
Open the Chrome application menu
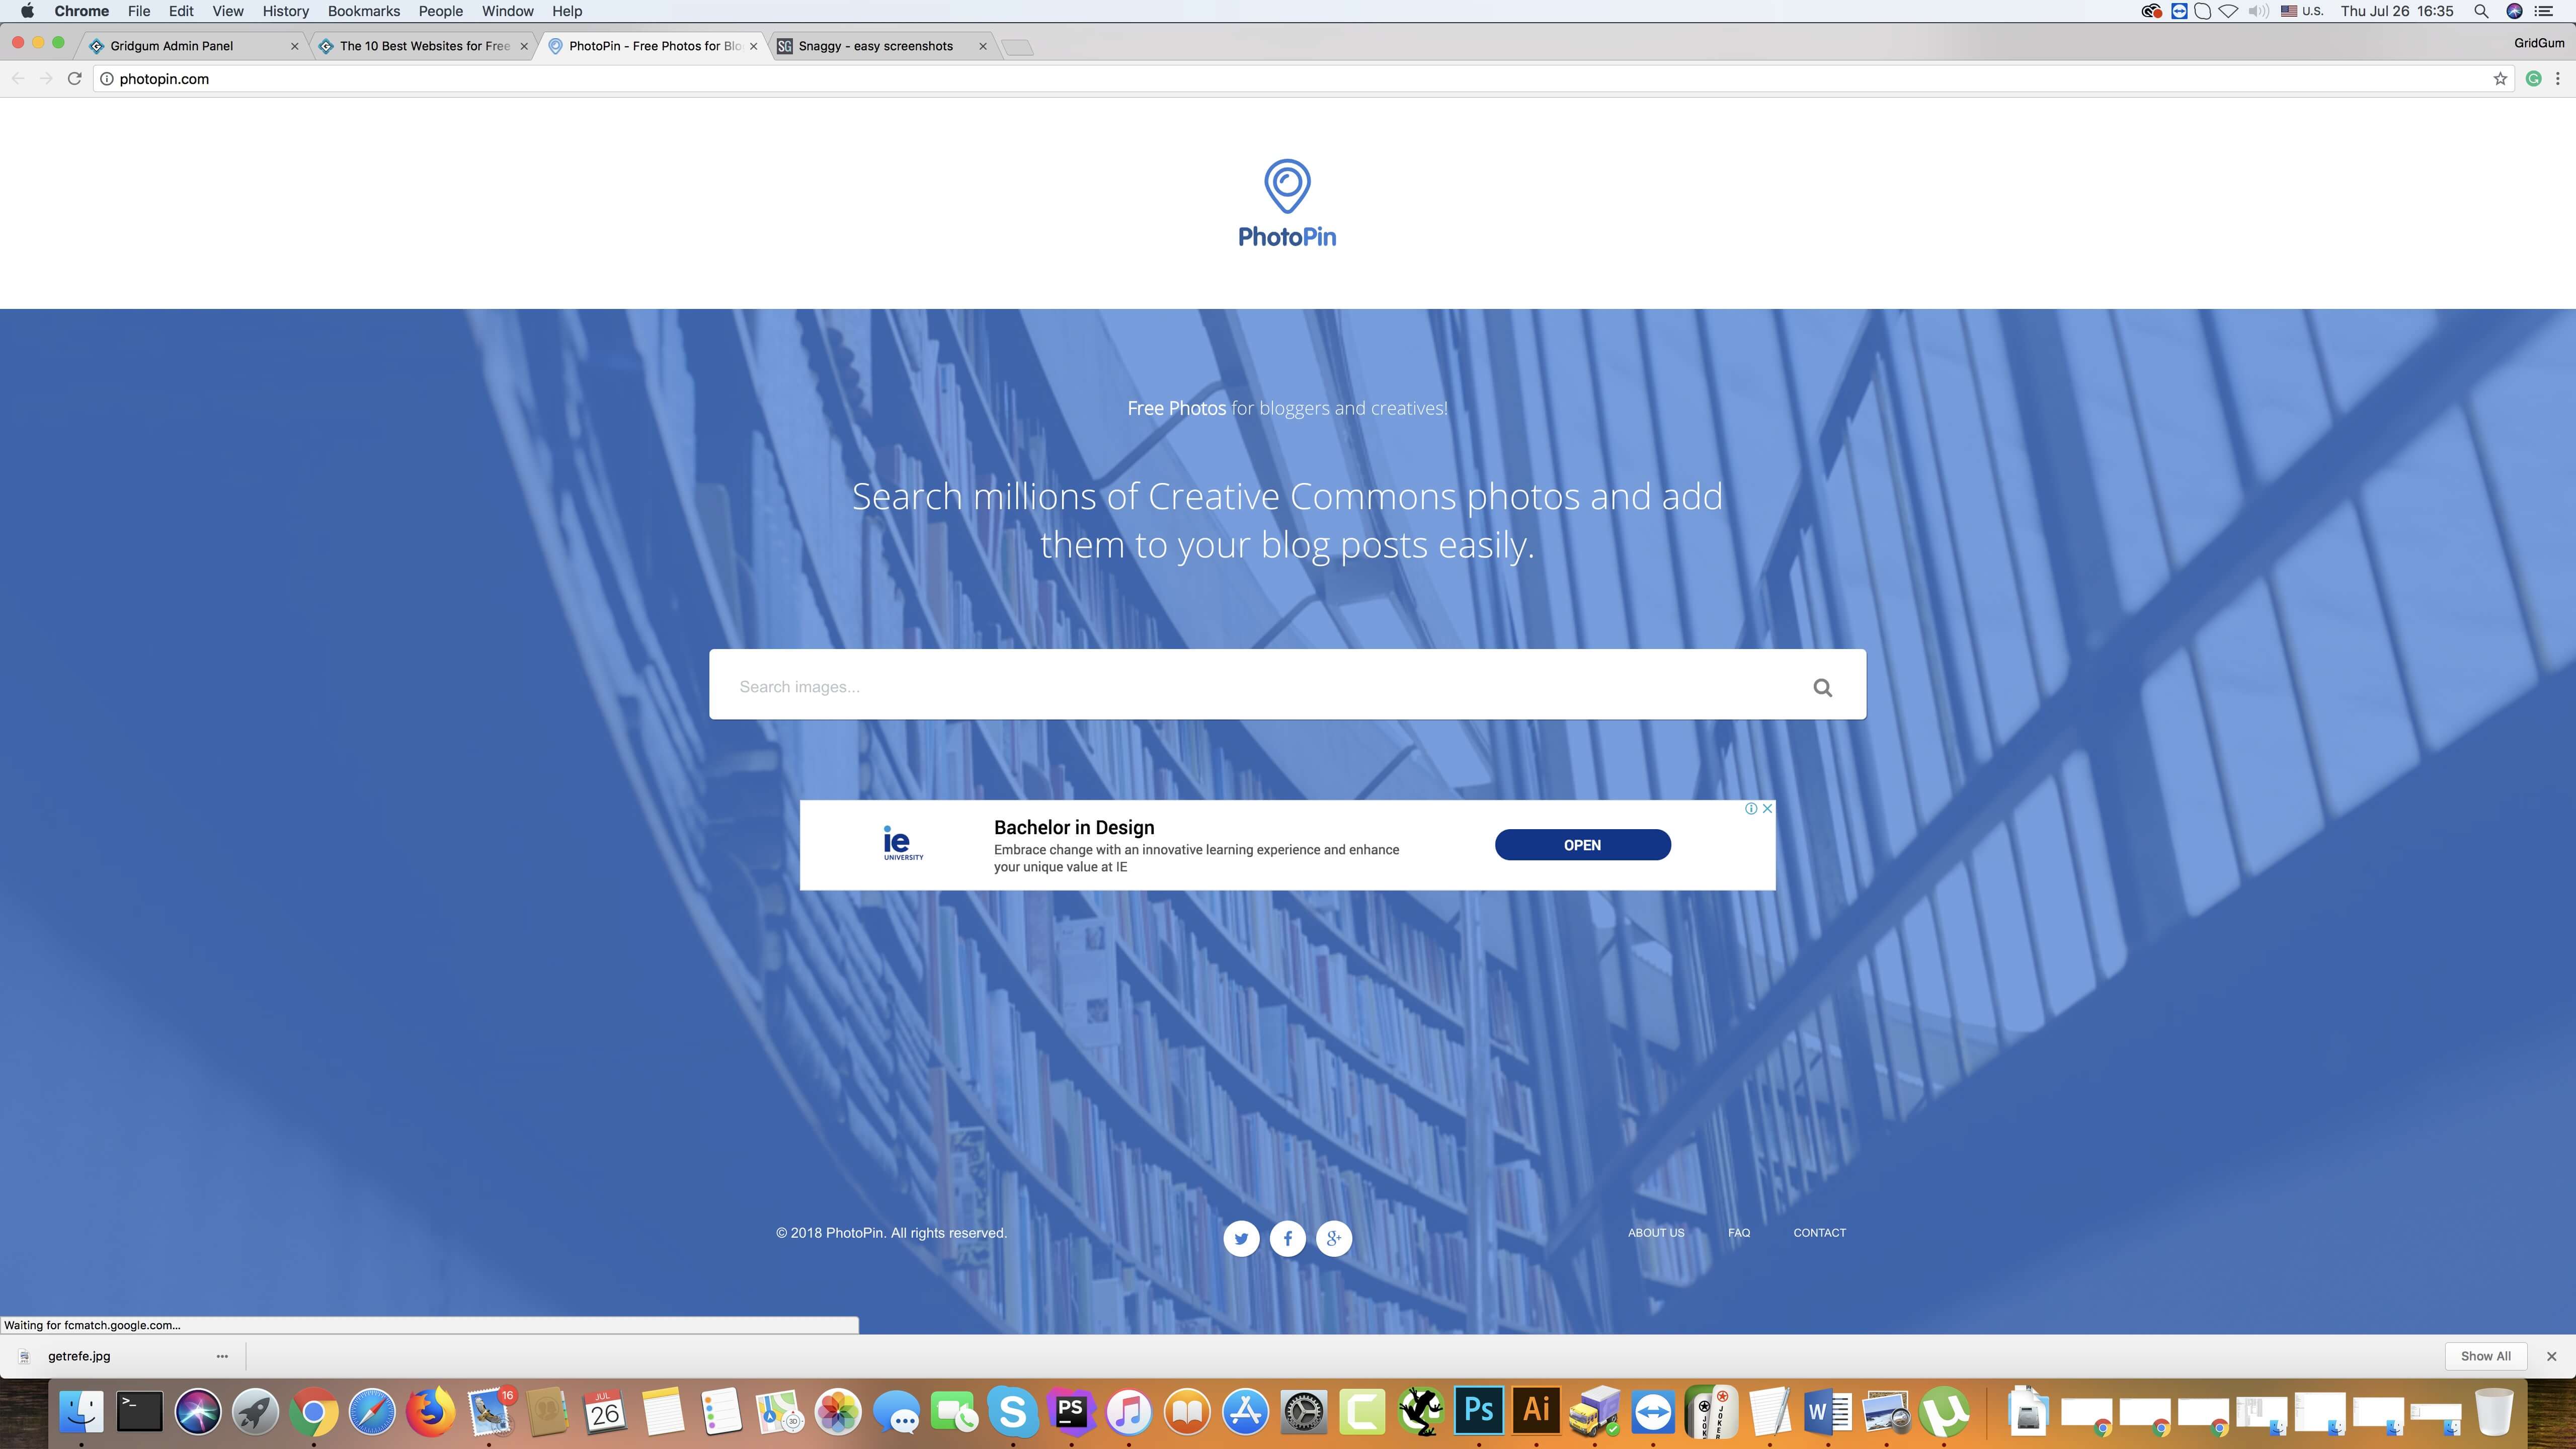81,11
